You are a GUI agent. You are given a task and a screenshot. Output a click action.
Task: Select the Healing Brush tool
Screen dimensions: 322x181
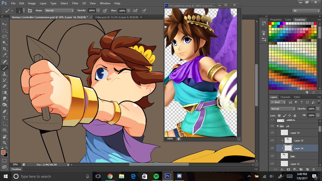5,62
